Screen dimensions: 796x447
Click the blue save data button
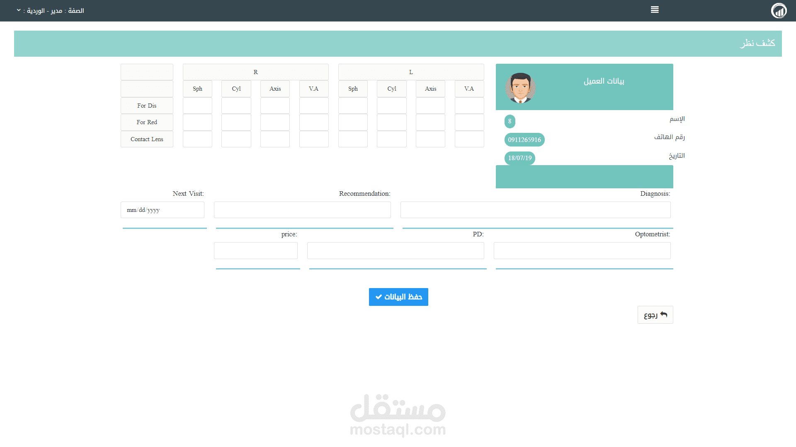(398, 297)
